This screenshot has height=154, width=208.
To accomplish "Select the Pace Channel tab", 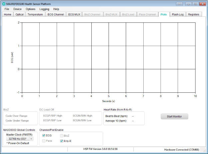I will [x=147, y=14].
